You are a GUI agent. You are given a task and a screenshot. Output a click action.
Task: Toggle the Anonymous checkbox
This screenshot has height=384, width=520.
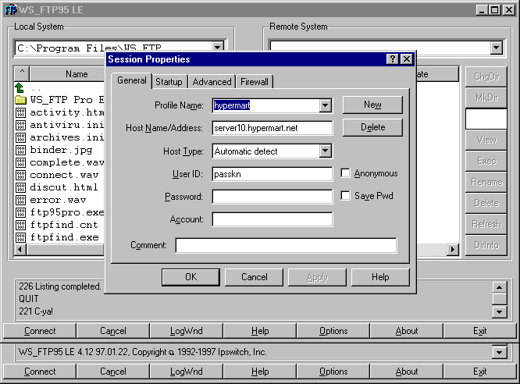345,173
